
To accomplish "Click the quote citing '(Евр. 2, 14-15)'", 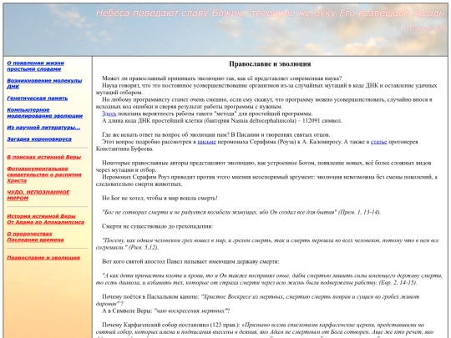I will [269, 279].
